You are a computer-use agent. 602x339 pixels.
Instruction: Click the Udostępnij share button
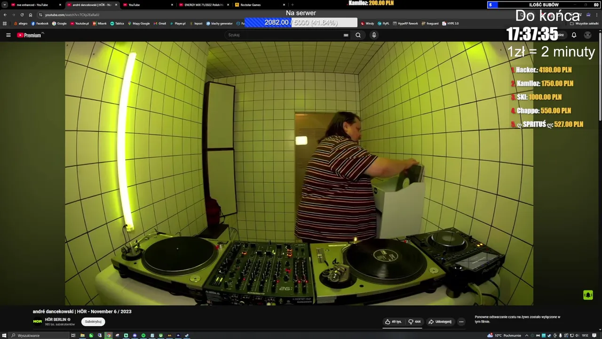[440, 322]
